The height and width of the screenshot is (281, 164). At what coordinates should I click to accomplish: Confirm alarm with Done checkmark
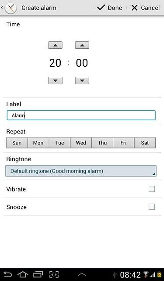(110, 8)
